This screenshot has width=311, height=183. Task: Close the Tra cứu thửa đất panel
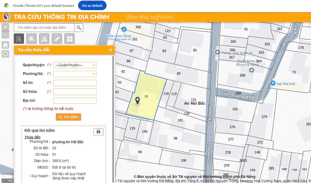[x=110, y=50]
